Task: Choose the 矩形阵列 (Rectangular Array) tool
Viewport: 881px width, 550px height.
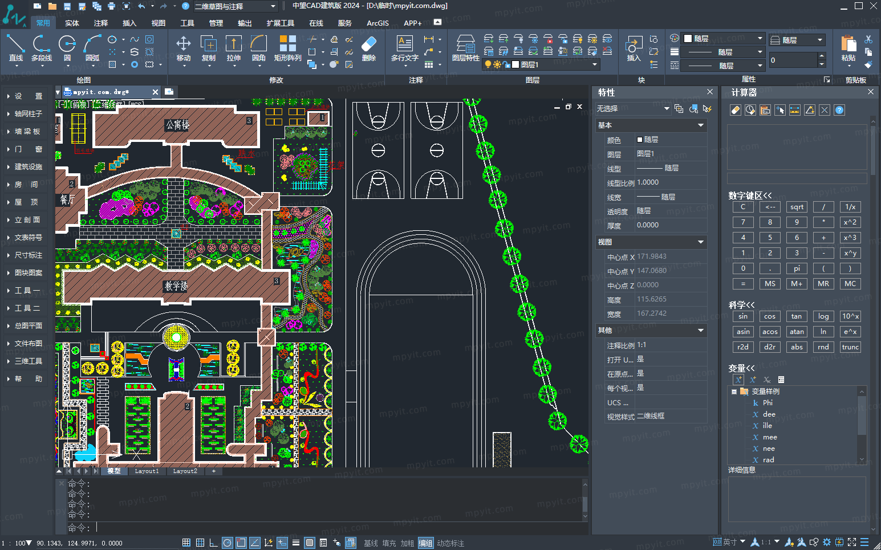Action: tap(287, 48)
